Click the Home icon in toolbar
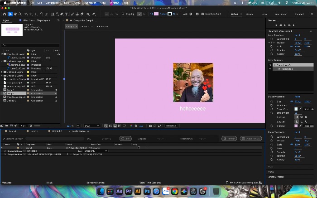This screenshot has width=317, height=198. click(5, 14)
